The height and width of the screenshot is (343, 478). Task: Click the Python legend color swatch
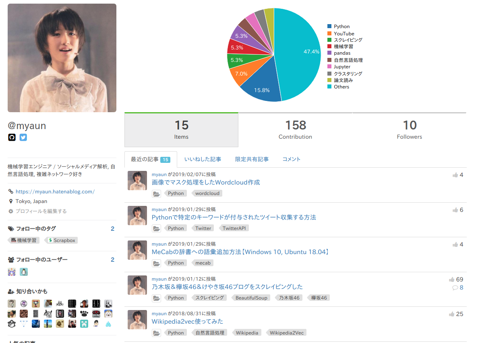point(329,26)
